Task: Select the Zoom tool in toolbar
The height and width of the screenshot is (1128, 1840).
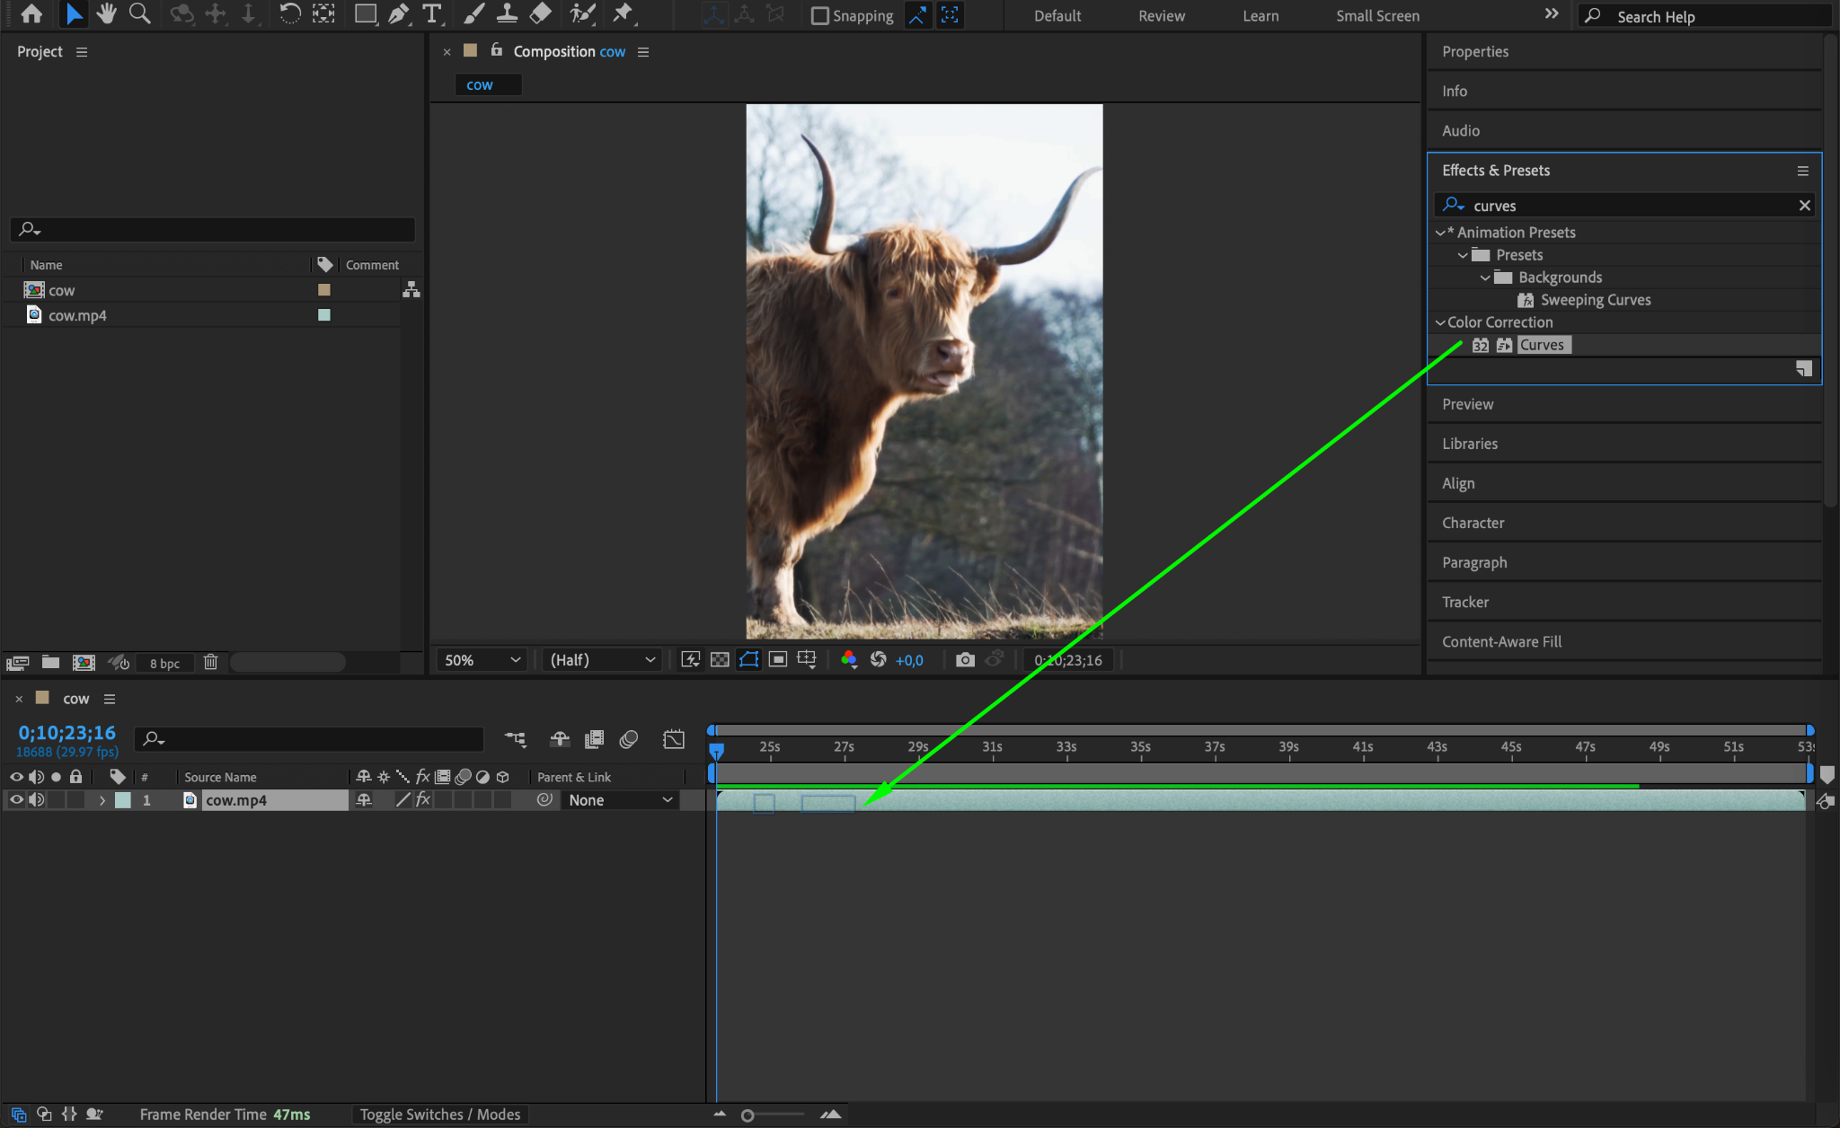Action: click(x=139, y=13)
